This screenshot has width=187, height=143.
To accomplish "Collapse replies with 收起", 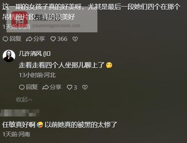I will [x=24, y=100].
